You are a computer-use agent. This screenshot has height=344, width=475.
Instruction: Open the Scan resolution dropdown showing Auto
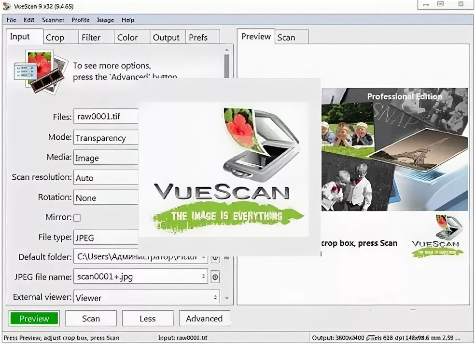click(x=106, y=177)
